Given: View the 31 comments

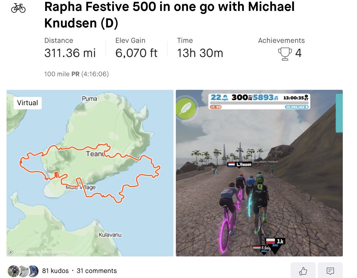Looking at the screenshot, I should 97,271.
